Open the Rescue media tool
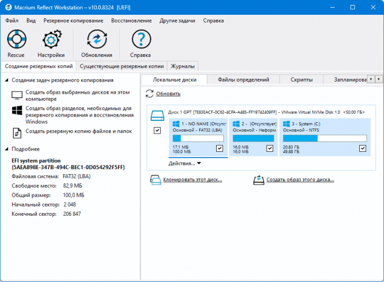 coord(16,43)
